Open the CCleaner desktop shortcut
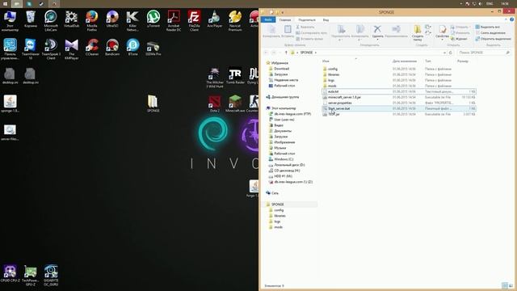 [x=91, y=47]
